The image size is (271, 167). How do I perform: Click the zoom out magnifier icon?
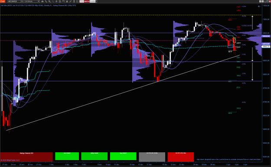(53, 1)
